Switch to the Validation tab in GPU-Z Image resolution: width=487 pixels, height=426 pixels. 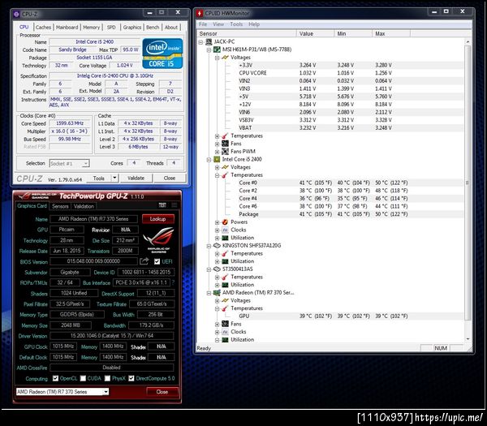84,206
